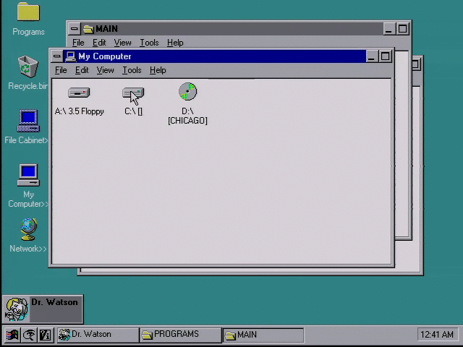Open View menu in MAIN window
The height and width of the screenshot is (347, 463).
coord(122,43)
